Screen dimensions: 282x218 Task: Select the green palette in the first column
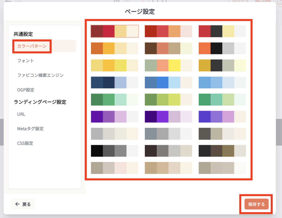(115, 100)
